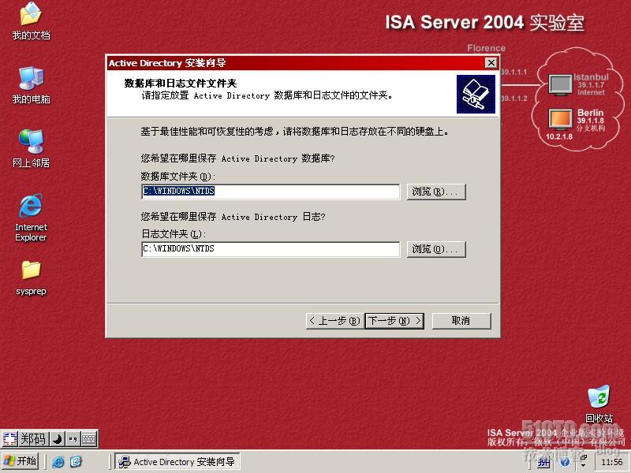
Task: Click the 日志文件夹 path input field
Action: [271, 249]
